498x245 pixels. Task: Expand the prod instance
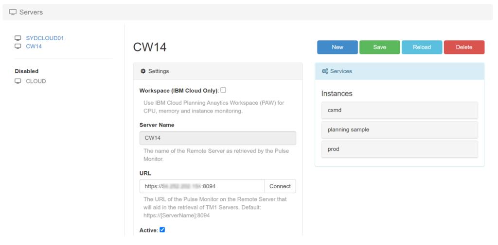tap(399, 149)
